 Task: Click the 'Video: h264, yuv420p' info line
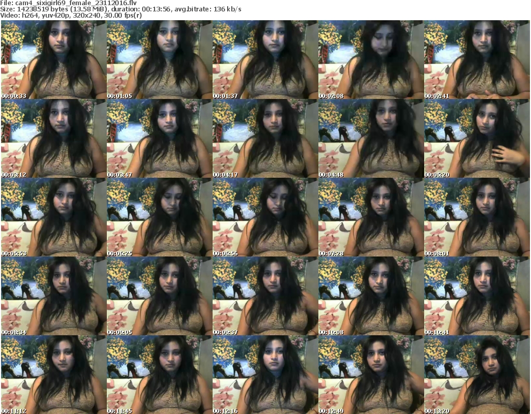pos(71,16)
